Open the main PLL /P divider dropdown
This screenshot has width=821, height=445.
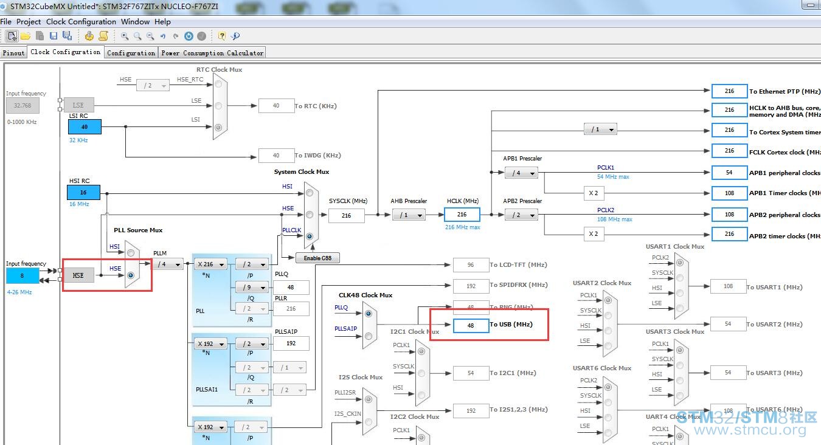point(252,264)
